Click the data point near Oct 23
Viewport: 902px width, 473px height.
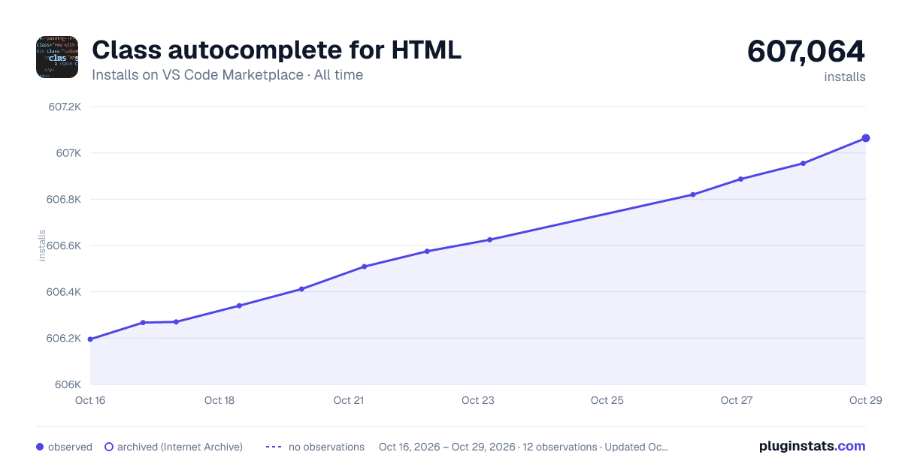489,240
